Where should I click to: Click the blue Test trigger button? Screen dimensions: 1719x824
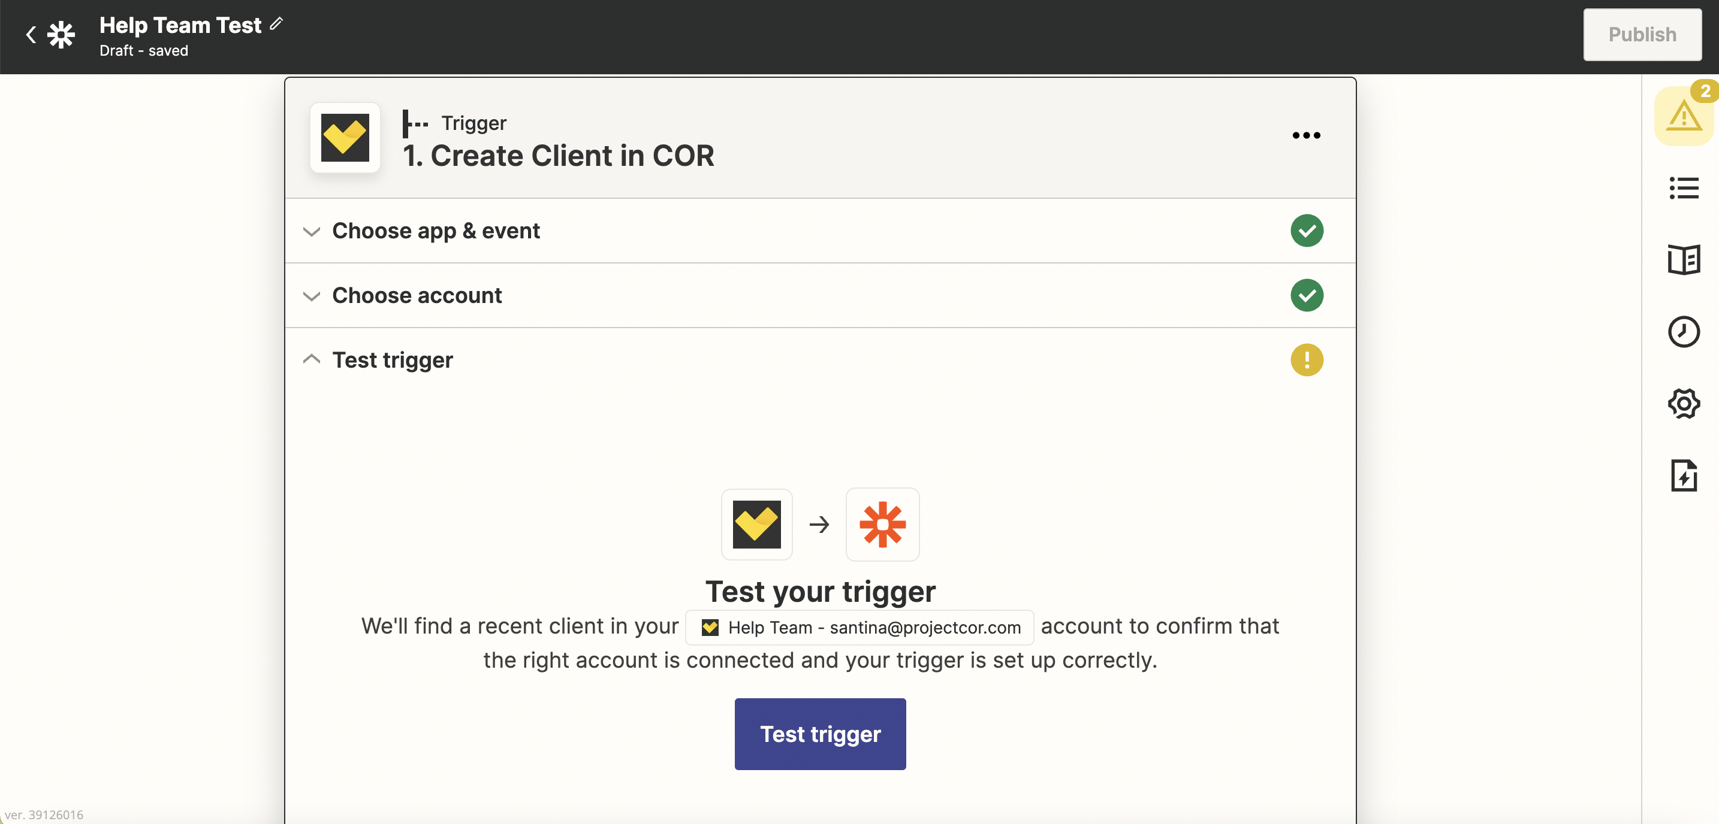point(820,734)
